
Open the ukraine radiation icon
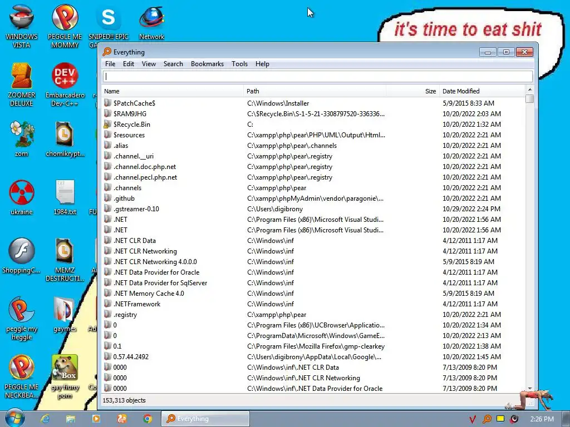click(22, 197)
